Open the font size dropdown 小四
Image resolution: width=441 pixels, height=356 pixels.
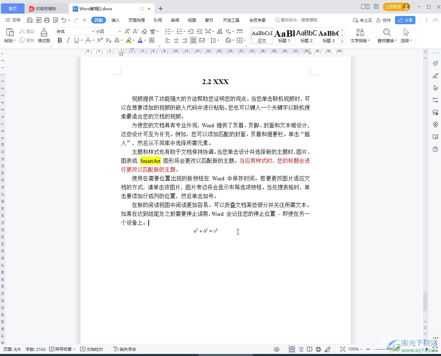tap(120, 31)
